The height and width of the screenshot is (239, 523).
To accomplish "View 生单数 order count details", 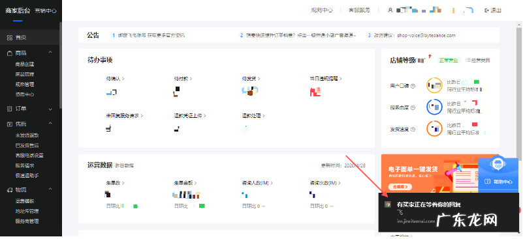I will click(x=116, y=183).
